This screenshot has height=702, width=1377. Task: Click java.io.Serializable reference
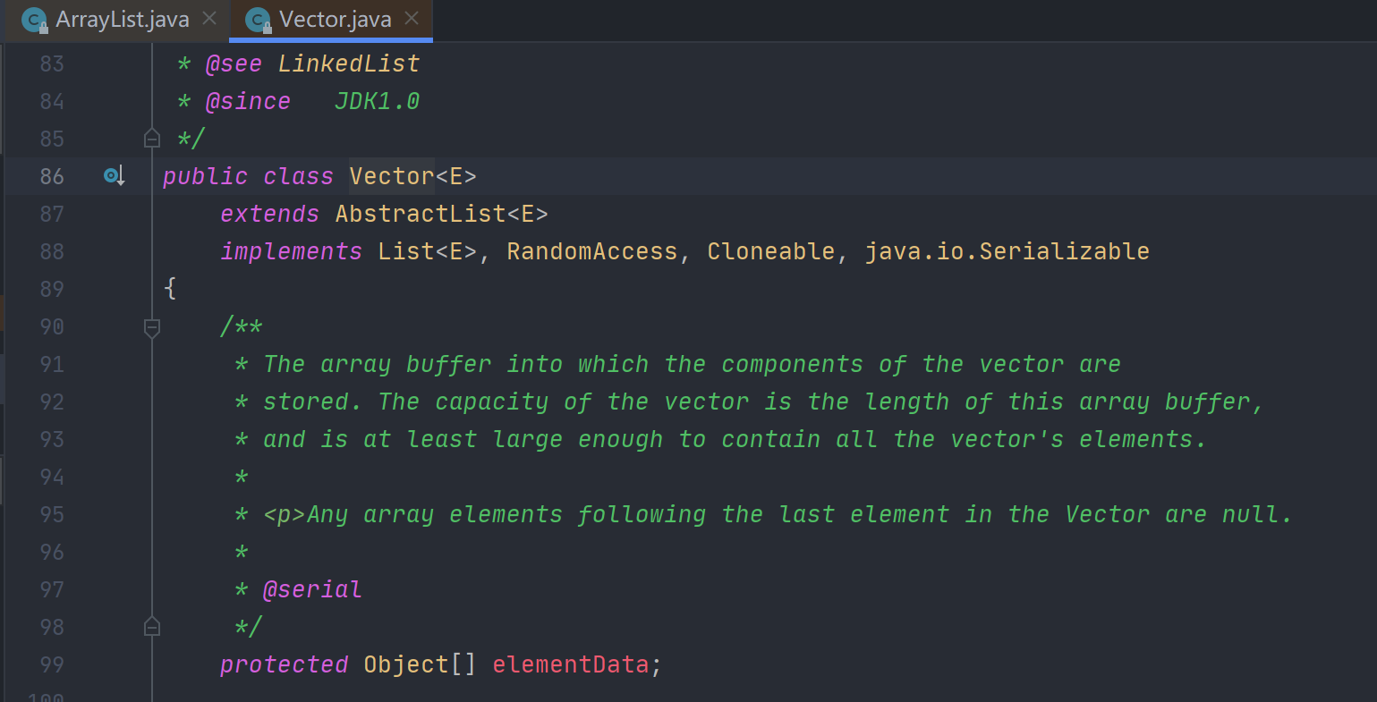click(1007, 251)
